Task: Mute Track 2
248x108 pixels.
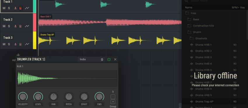Action: [4, 26]
